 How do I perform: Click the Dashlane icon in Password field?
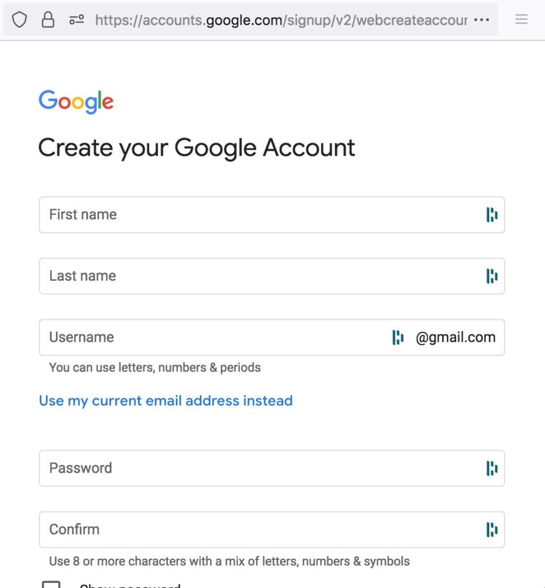(x=492, y=469)
